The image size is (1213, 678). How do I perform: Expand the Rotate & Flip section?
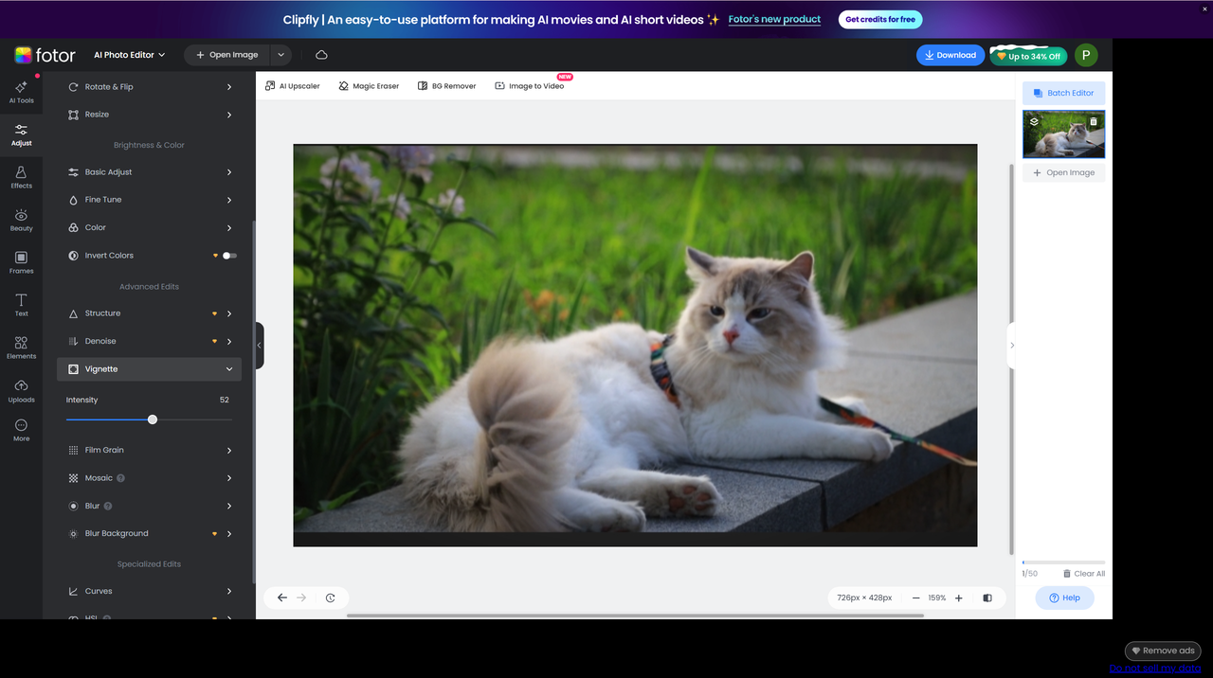pos(149,87)
